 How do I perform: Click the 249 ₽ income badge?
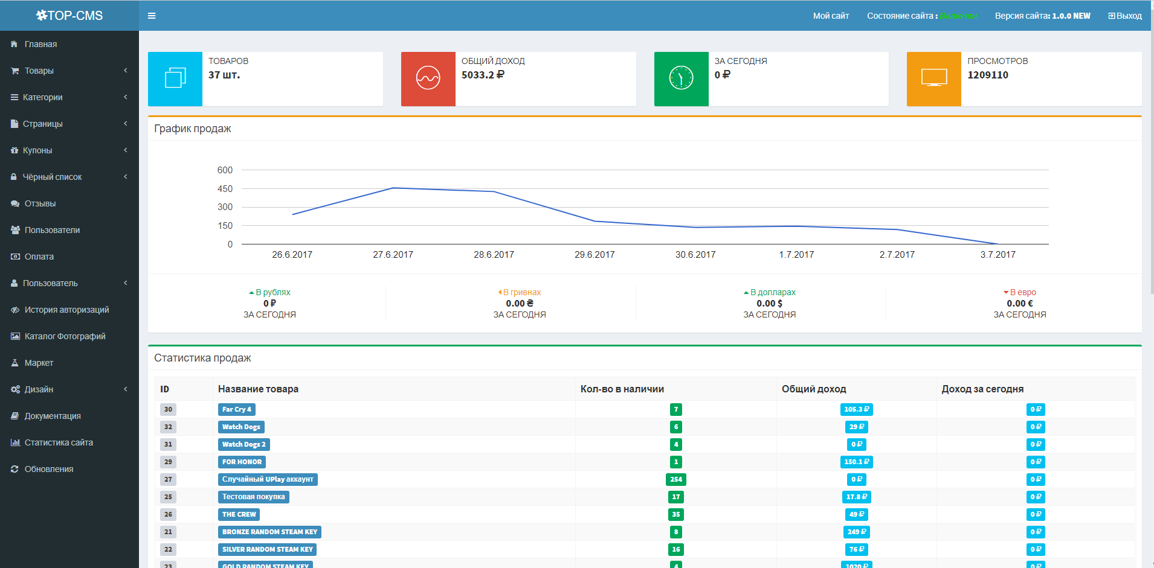click(x=857, y=532)
